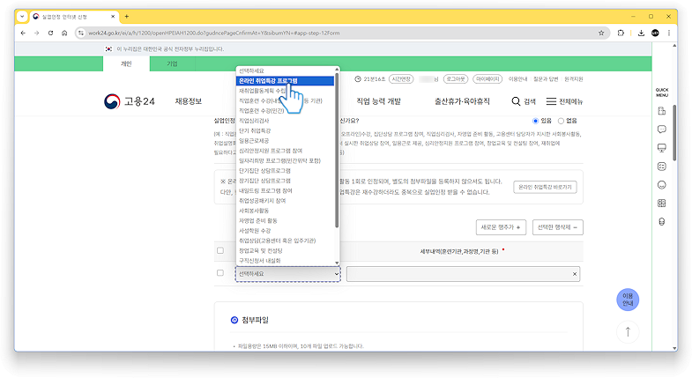Choose the 단기집단 상담프로그램 option

coord(285,171)
